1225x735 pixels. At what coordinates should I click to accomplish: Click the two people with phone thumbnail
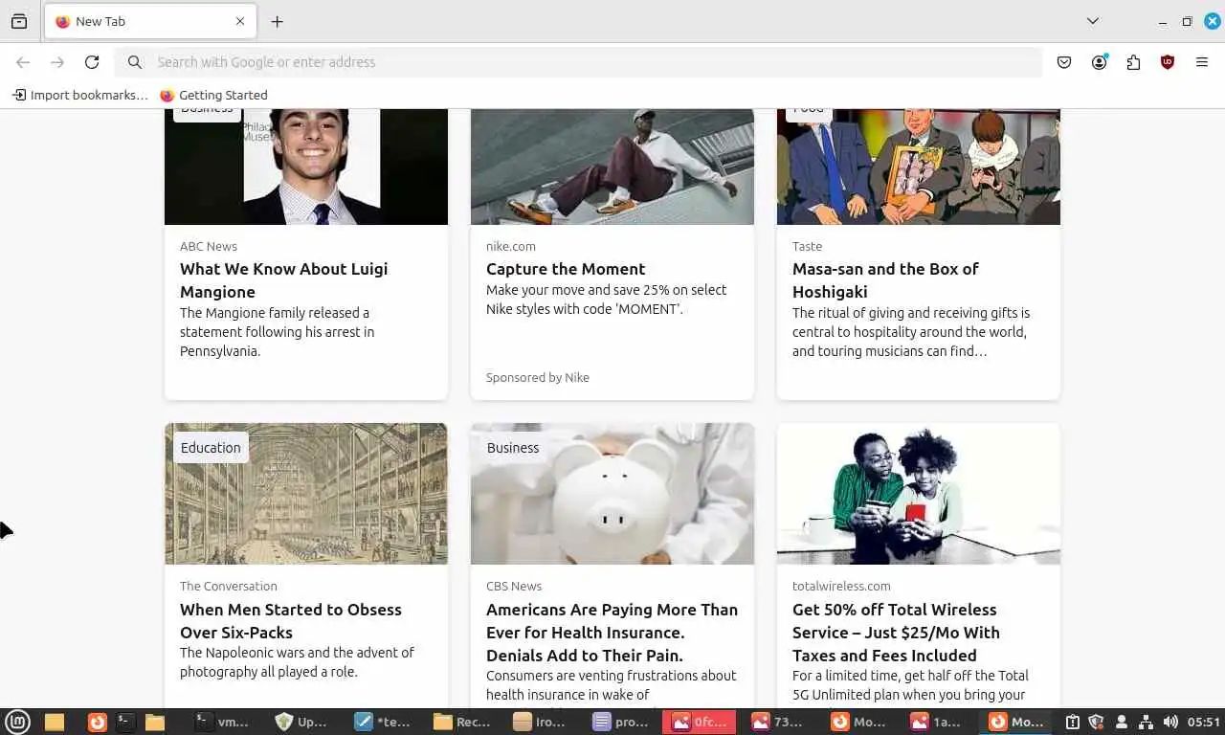pyautogui.click(x=919, y=494)
